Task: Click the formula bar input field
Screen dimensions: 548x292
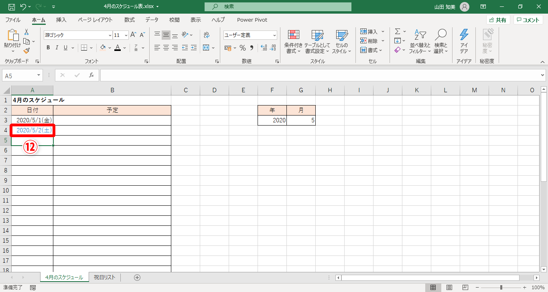Action: tap(320, 75)
